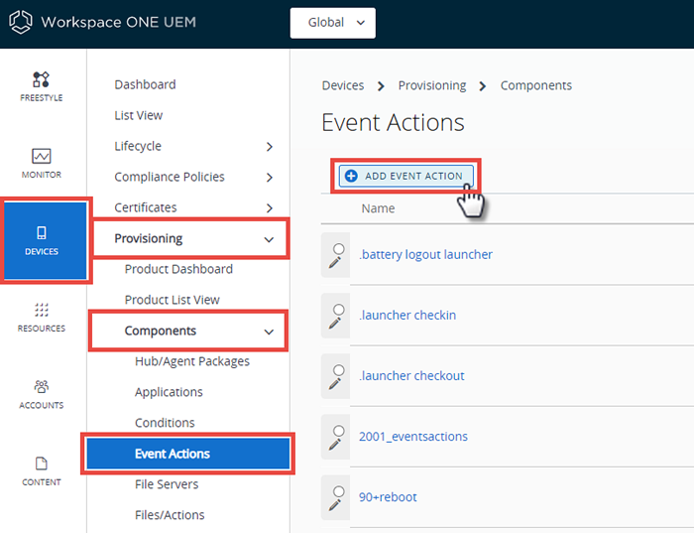Open Dashboard in the Devices menu
The image size is (694, 533).
145,84
